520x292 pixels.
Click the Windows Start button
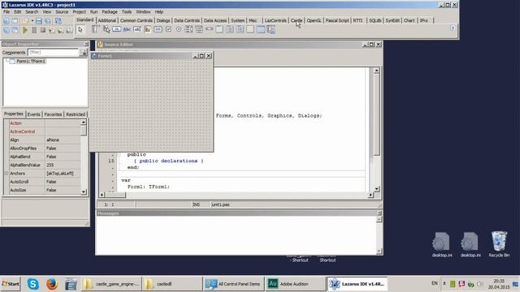11,284
